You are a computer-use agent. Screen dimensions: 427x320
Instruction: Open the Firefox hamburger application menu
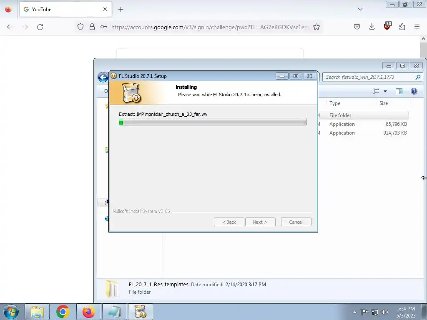click(x=417, y=27)
